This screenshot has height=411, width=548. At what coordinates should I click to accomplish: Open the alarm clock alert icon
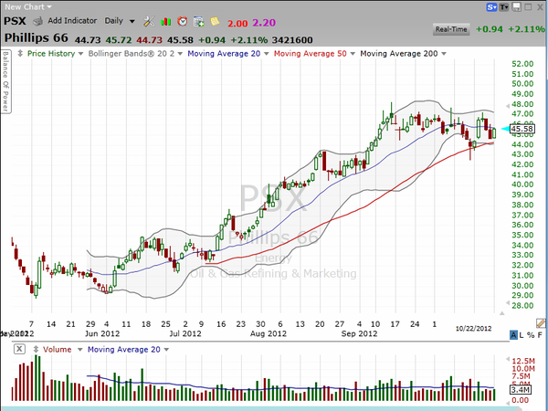click(182, 21)
